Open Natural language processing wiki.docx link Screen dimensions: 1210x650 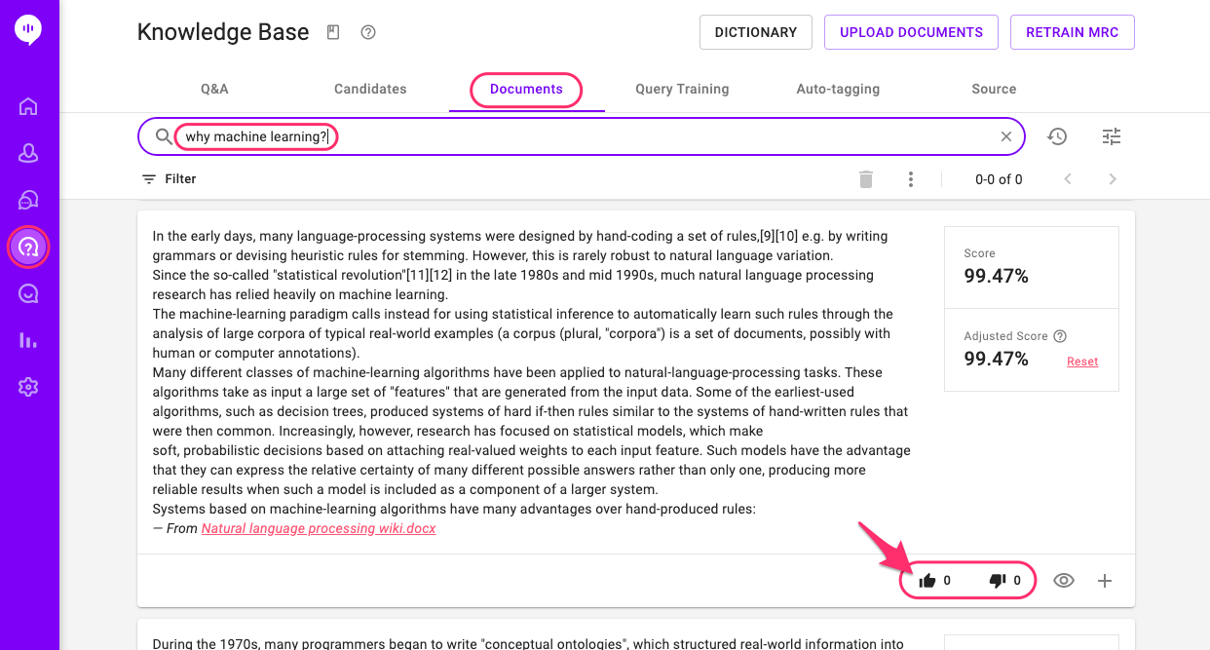coord(319,528)
